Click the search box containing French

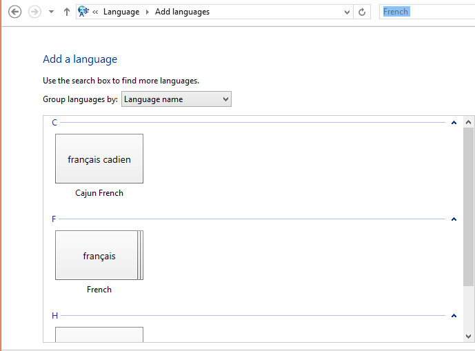(x=427, y=12)
